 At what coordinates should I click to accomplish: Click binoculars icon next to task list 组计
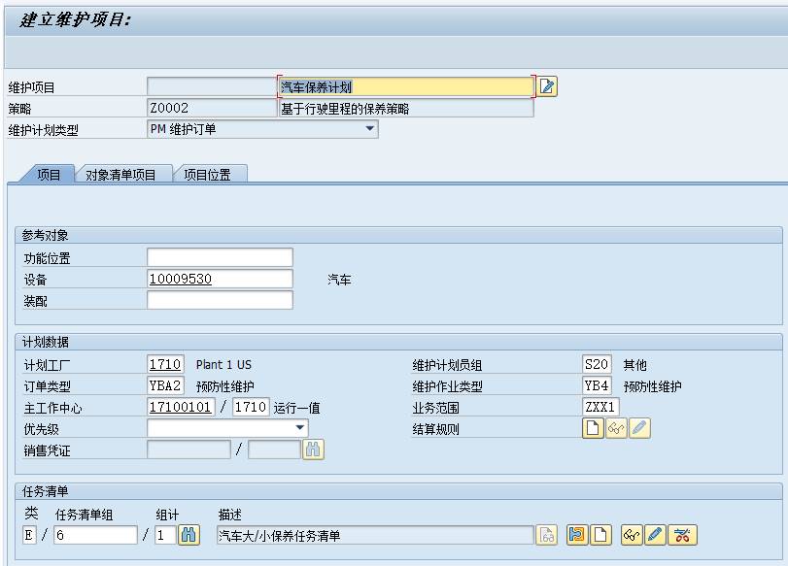(188, 535)
